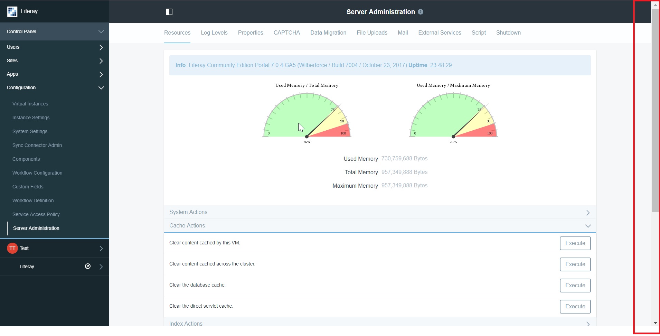Click the compass icon beside Liferay site
The width and height of the screenshot is (660, 336).
(x=88, y=266)
